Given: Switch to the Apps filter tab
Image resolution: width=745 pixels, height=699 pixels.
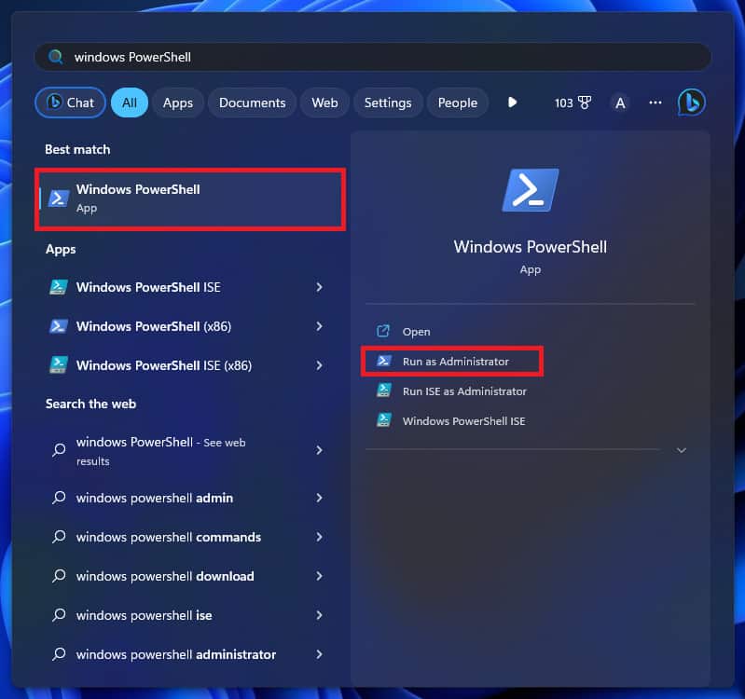Looking at the screenshot, I should point(177,103).
